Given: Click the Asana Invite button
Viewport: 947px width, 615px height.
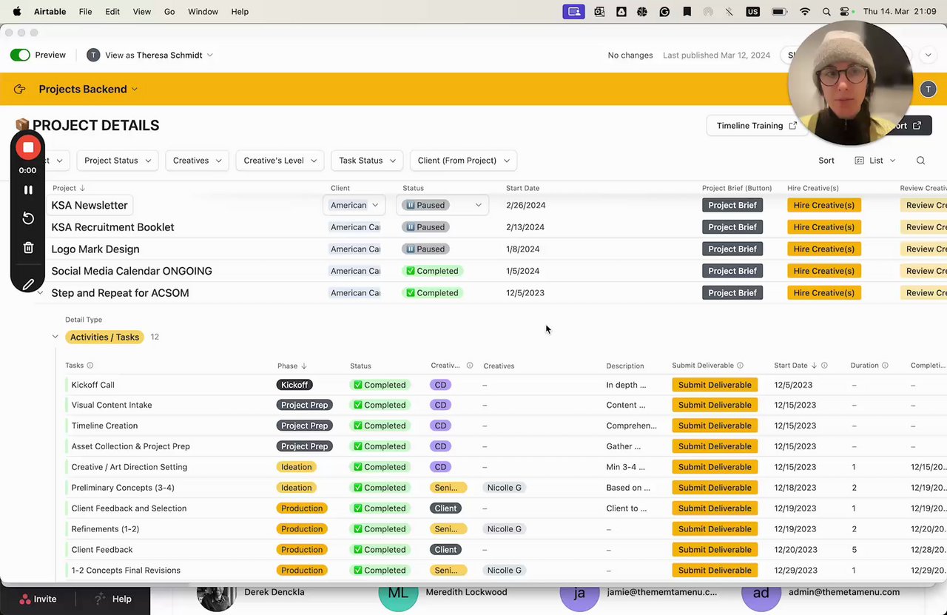Looking at the screenshot, I should point(38,599).
